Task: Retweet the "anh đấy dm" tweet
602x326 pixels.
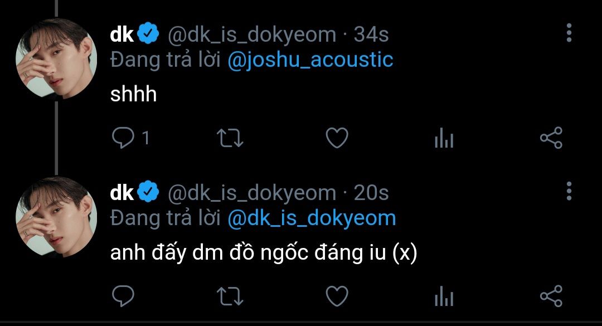Action: 229,296
